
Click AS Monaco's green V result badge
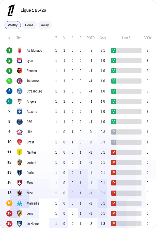(114, 50)
